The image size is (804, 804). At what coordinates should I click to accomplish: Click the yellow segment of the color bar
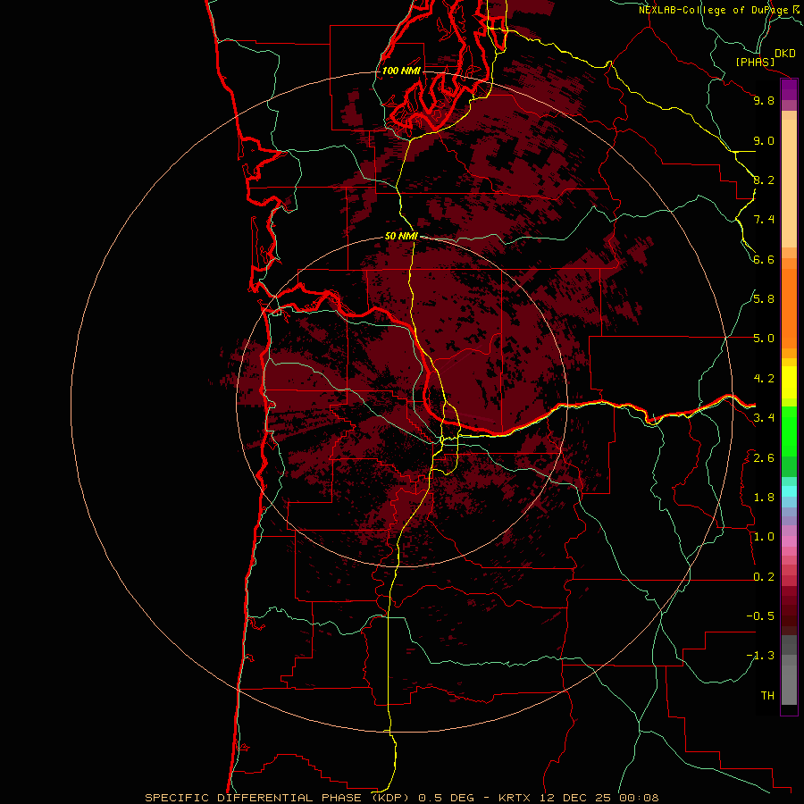pos(789,382)
